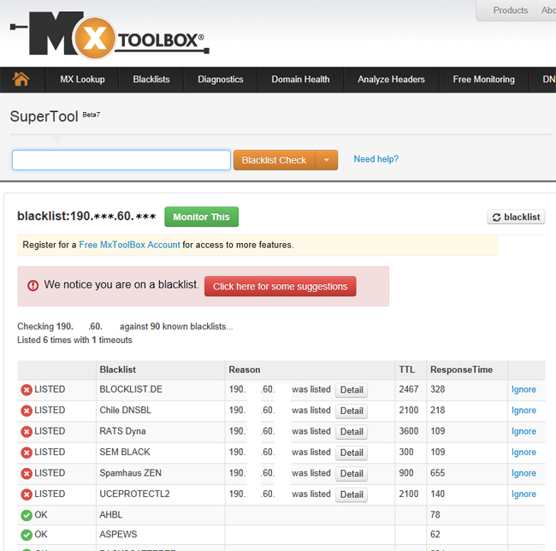Ignore the BLOCKLIST.DE listing
Viewport: 556px width, 551px height.
pos(523,389)
